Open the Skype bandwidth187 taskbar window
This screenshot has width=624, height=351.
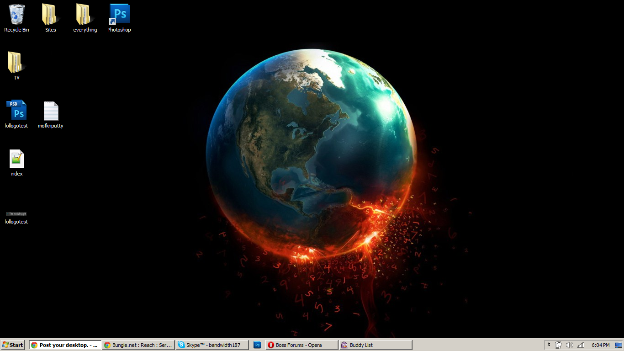click(x=213, y=345)
